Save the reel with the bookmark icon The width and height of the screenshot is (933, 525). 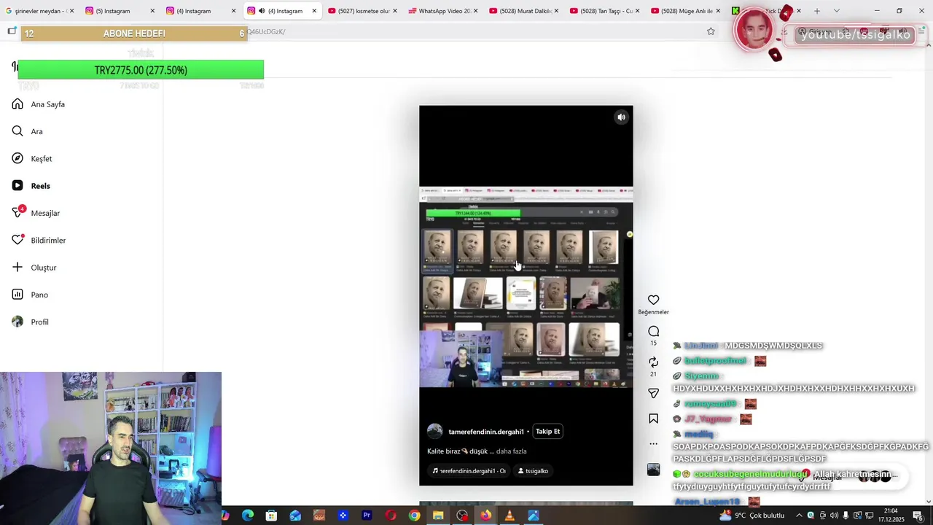pos(654,419)
